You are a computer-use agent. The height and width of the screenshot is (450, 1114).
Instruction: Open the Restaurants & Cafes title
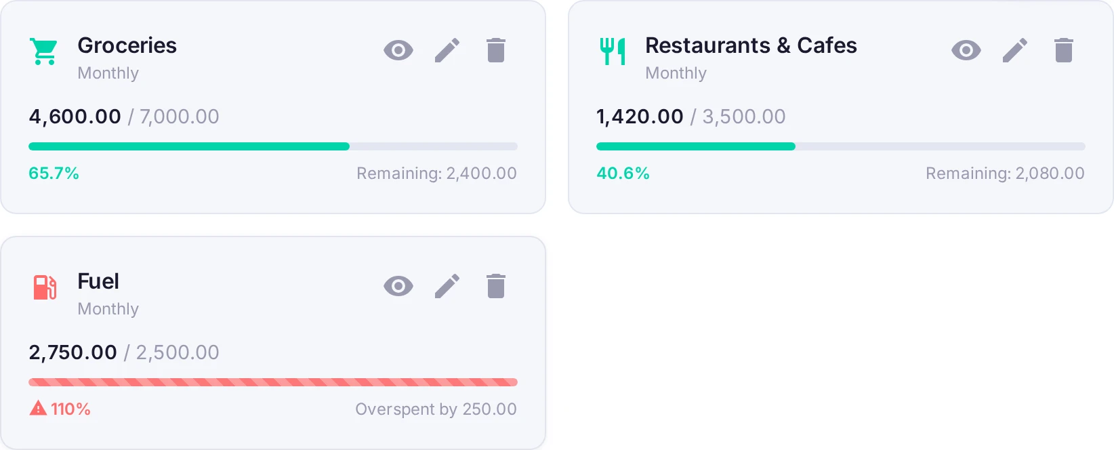751,45
